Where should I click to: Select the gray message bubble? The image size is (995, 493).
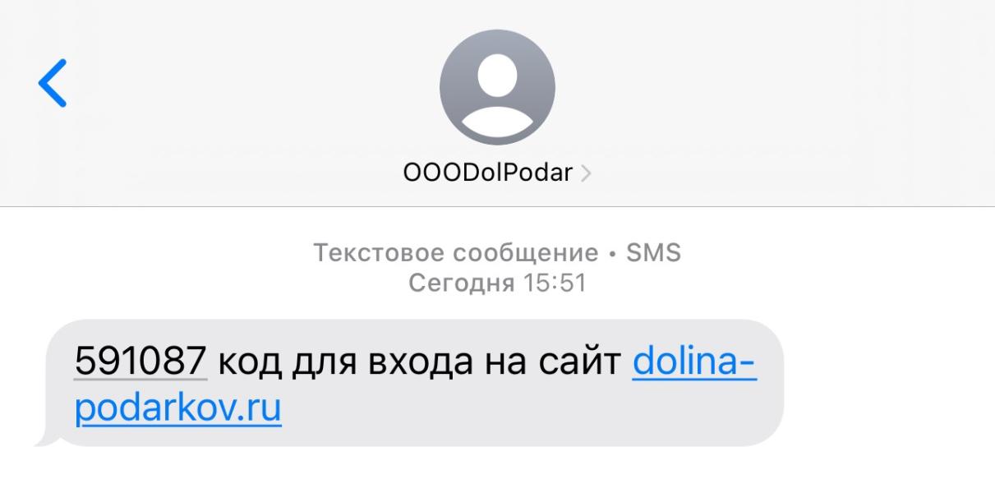click(x=409, y=383)
